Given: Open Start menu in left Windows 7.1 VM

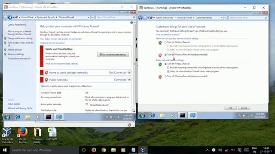Looking at the screenshot, I should click(7, 117).
